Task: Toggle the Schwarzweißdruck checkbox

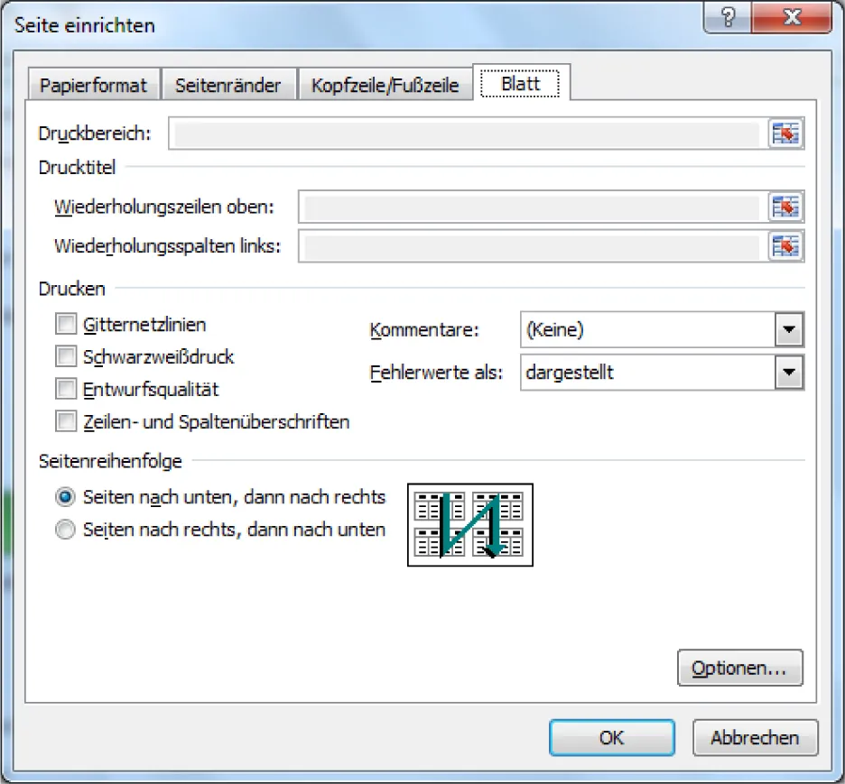Action: click(x=66, y=356)
